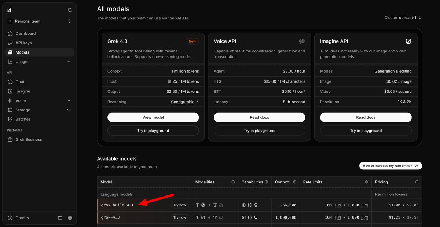Screen dimensions: 440x227
Task: Click the $0.02 / image value
Action: coord(399,81)
